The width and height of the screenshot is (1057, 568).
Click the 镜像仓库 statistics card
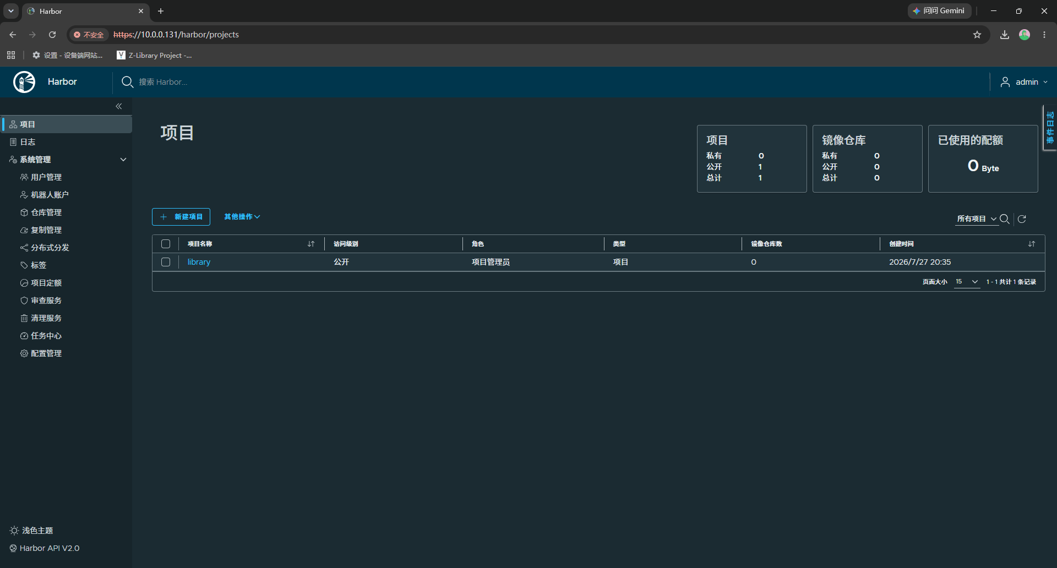868,159
